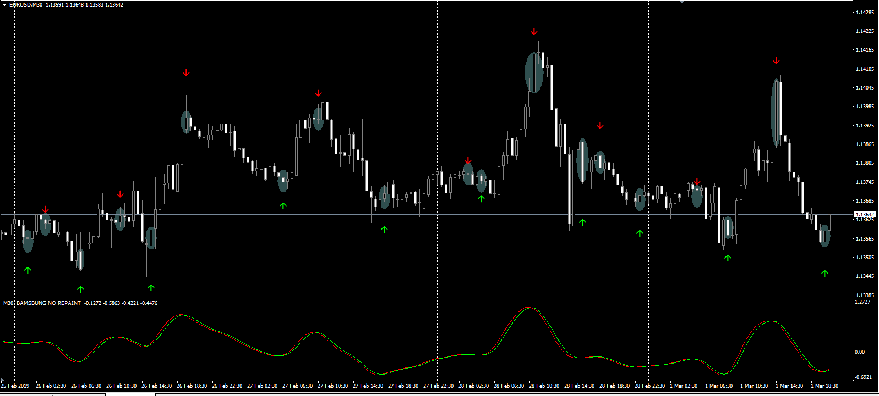Click price scale value 1.13985
This screenshot has width=879, height=396.
865,107
